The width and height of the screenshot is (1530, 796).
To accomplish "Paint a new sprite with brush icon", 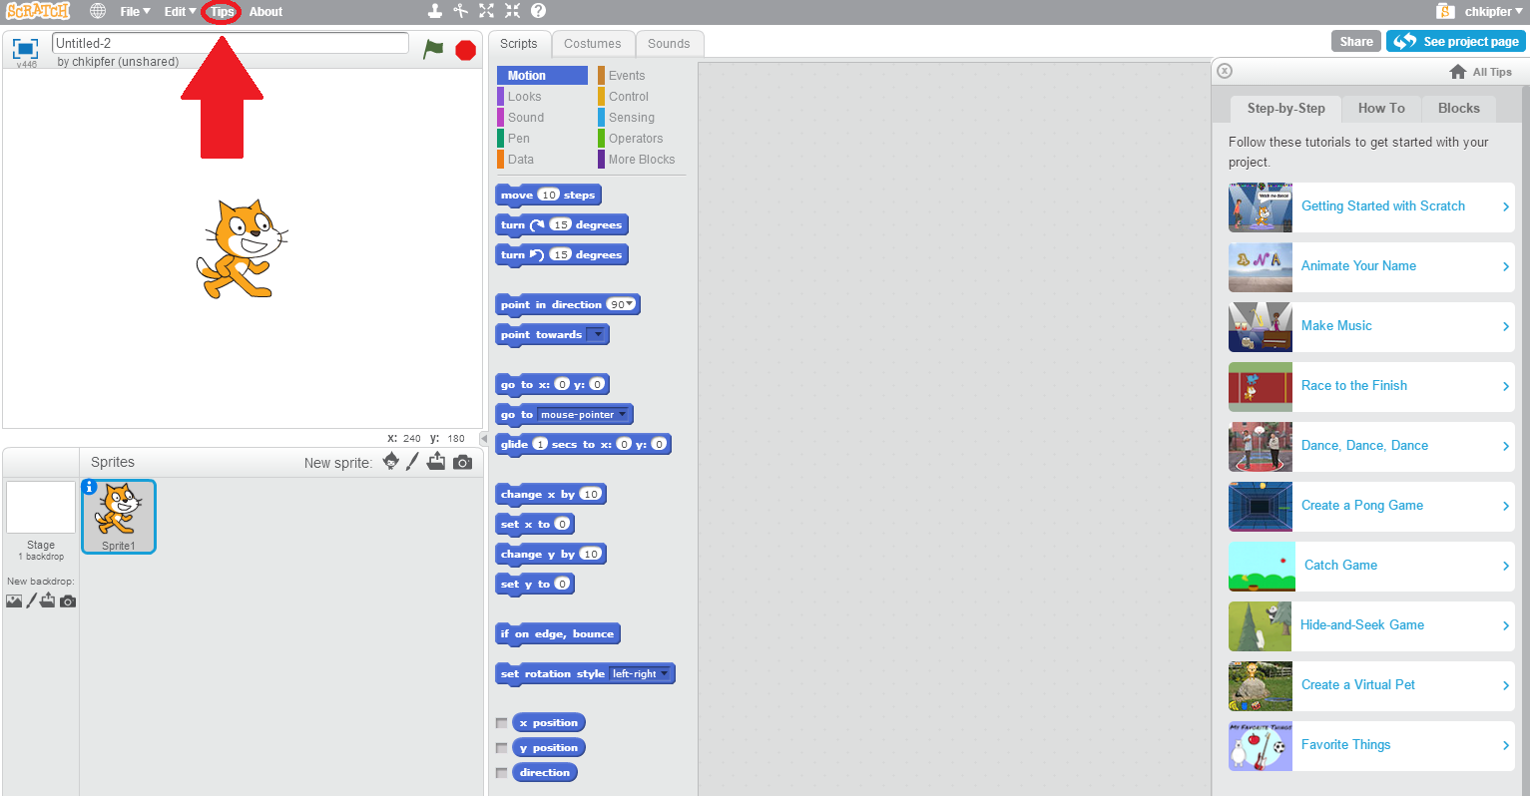I will pos(412,461).
